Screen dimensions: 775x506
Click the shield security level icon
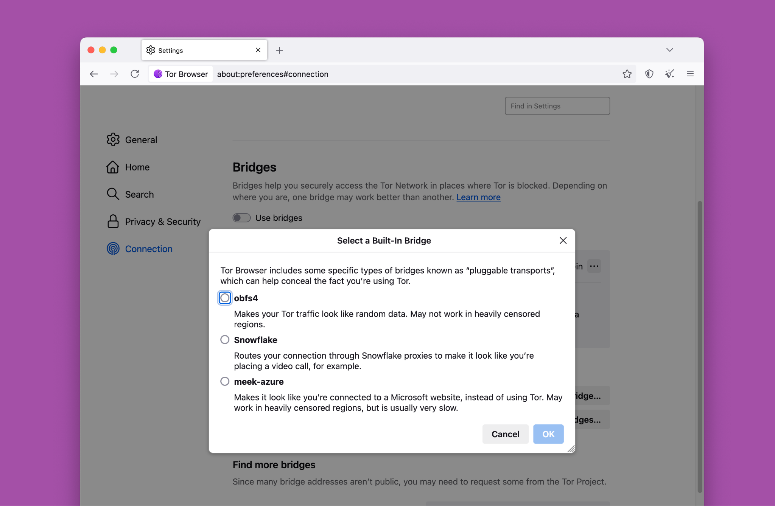(x=649, y=74)
